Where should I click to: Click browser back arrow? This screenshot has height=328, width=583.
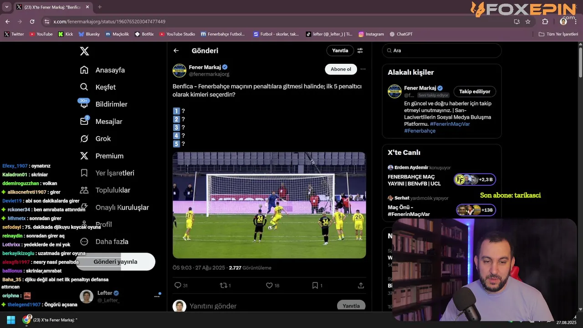7,21
